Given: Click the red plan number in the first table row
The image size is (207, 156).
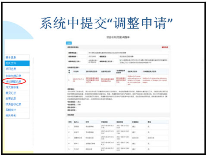Looking at the screenshot, I should point(78,80).
